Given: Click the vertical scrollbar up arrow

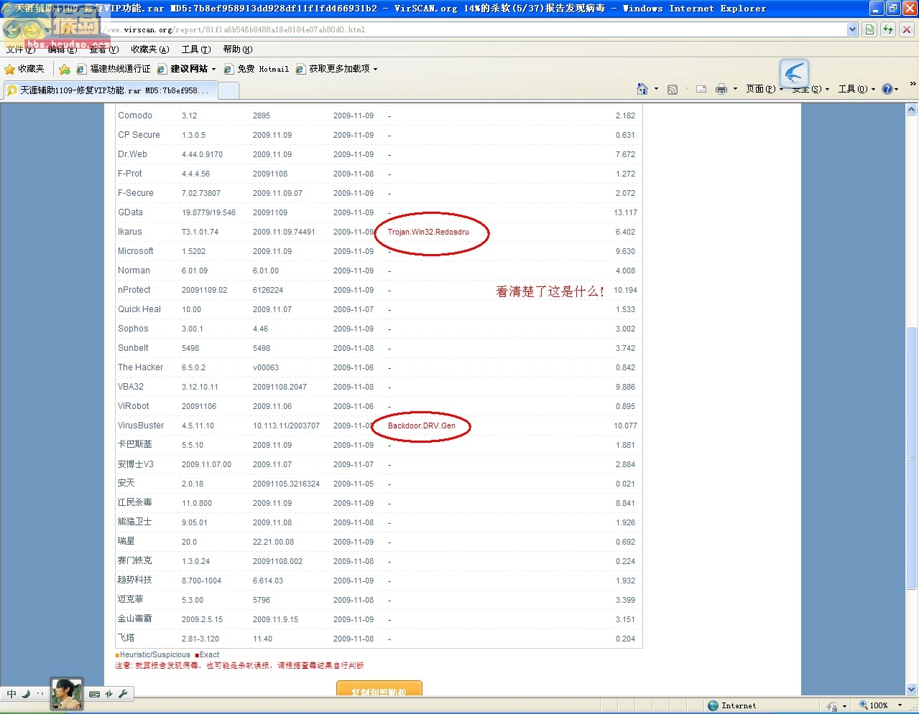Looking at the screenshot, I should (x=911, y=110).
